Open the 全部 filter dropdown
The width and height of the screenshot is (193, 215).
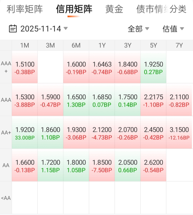click(138, 29)
